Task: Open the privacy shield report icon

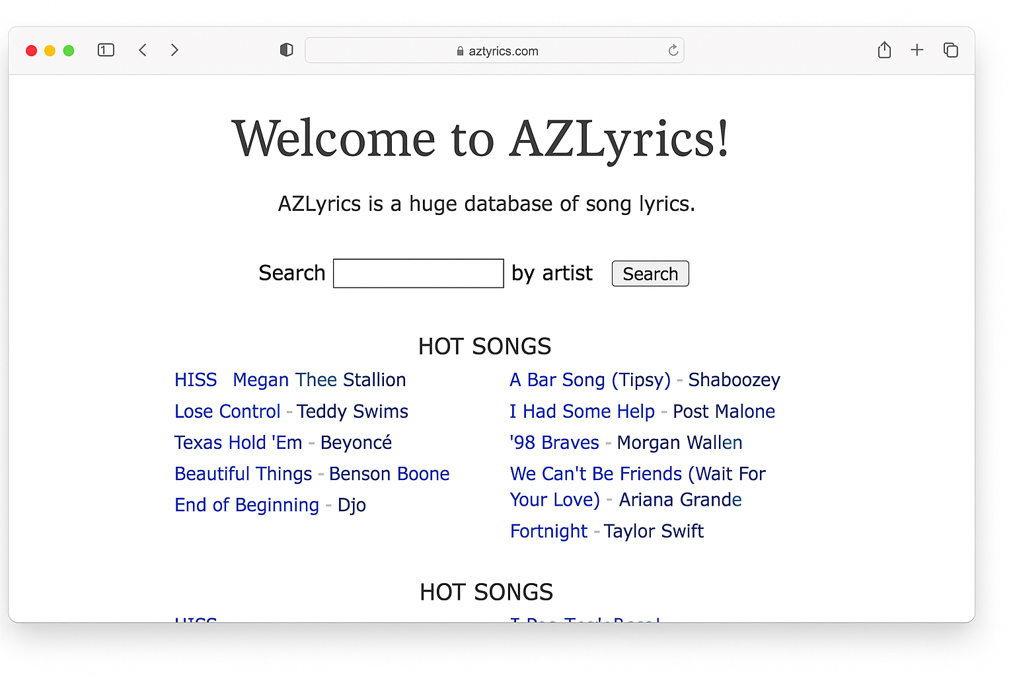Action: [x=286, y=50]
